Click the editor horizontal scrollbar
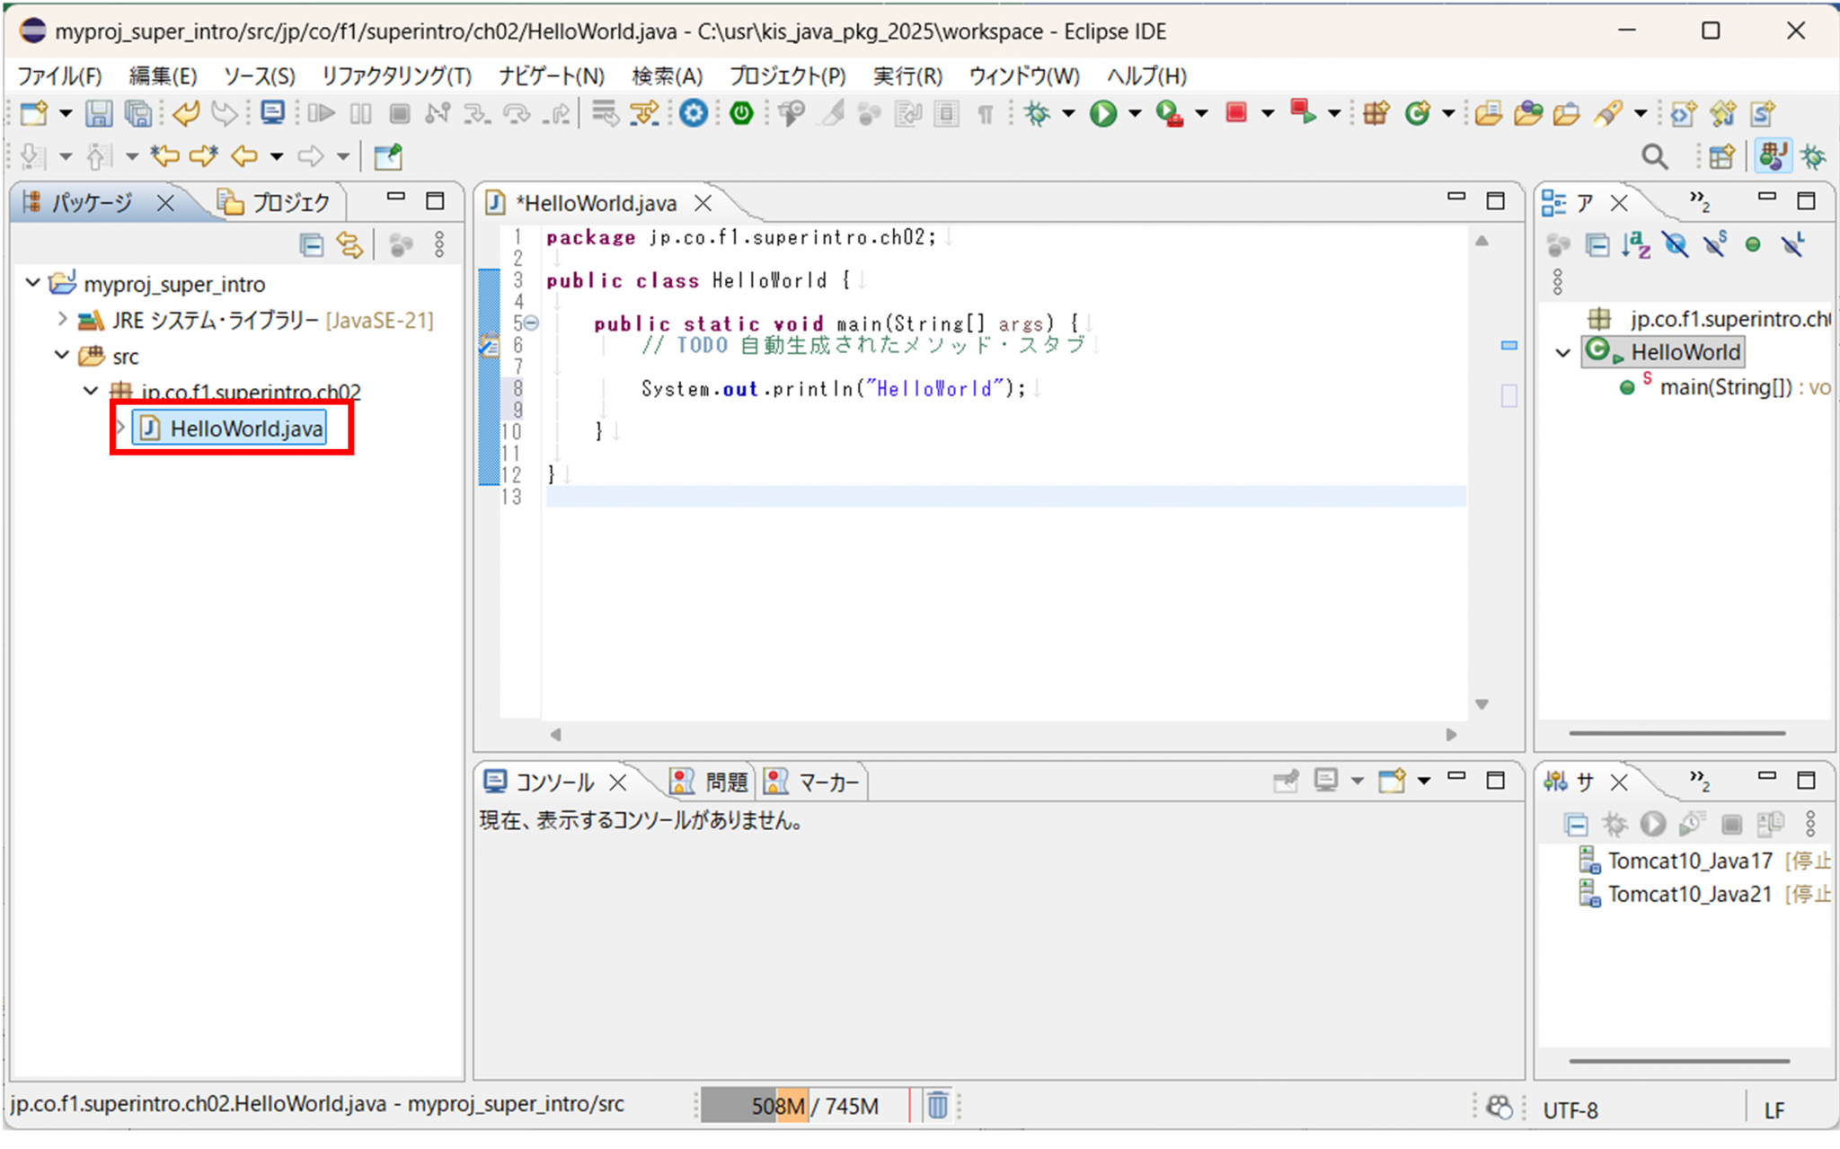The height and width of the screenshot is (1149, 1840). click(1002, 734)
